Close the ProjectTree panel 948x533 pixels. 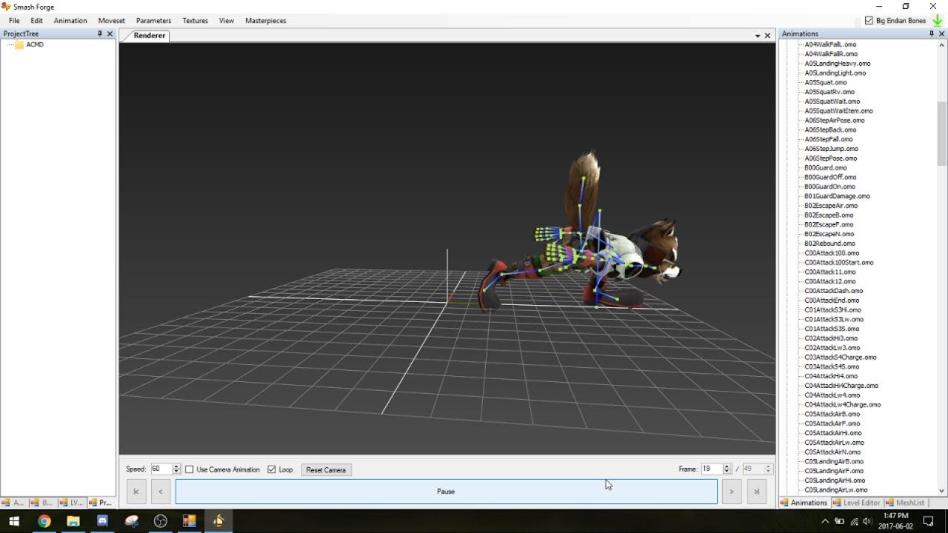[110, 34]
